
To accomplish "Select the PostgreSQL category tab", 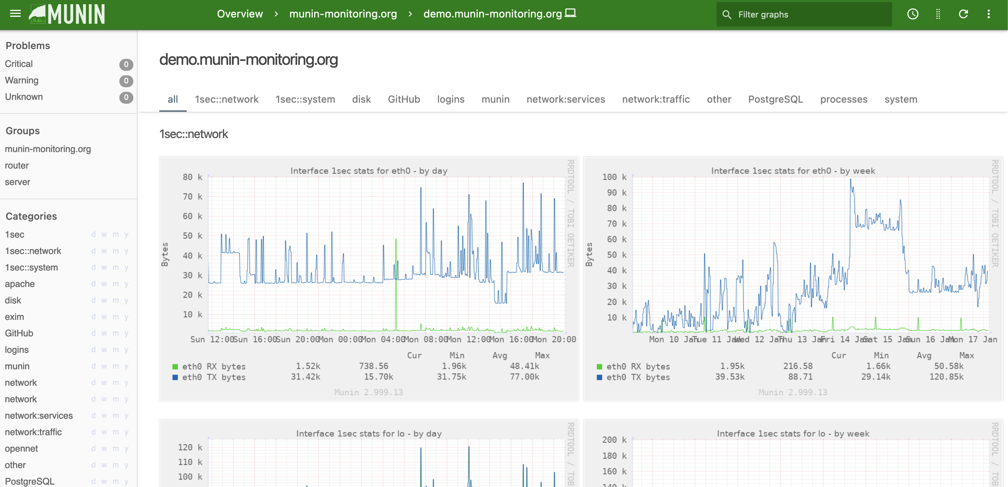I will [x=775, y=99].
